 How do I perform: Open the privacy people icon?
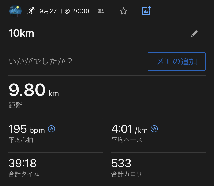[101, 11]
